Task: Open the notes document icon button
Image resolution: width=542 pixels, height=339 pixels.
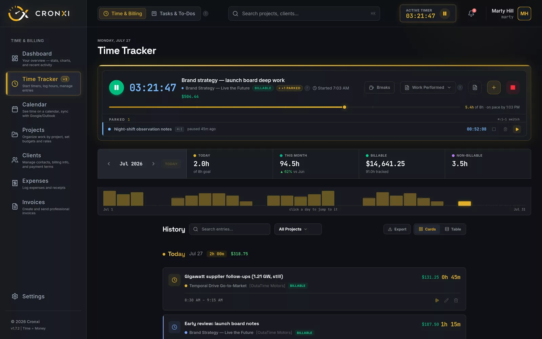Action: point(475,87)
